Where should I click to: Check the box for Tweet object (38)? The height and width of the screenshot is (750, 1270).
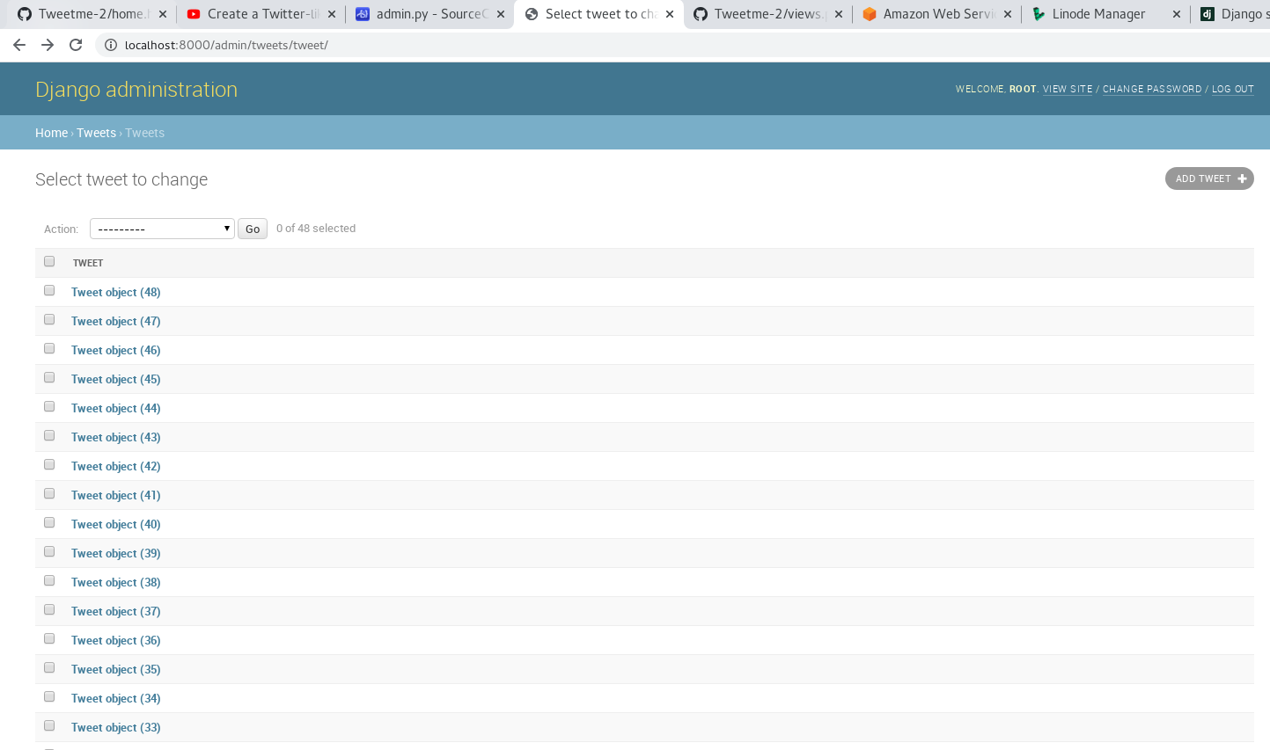point(49,580)
